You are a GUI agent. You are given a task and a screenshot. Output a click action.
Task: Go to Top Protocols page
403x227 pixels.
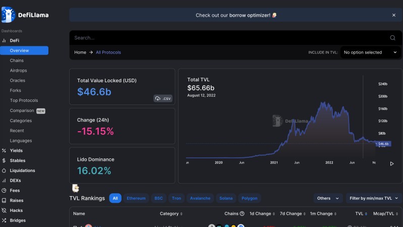24,100
